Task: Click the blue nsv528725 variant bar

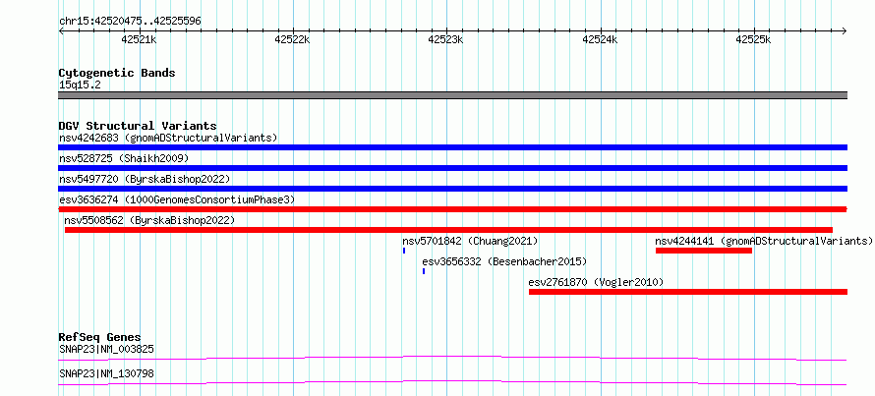Action: [452, 168]
